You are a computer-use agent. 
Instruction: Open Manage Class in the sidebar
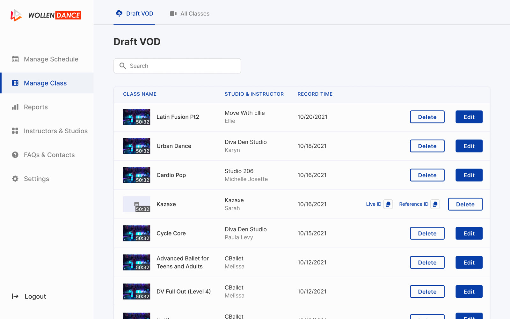click(x=47, y=83)
